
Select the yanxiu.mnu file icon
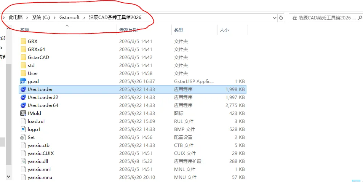(x=23, y=177)
